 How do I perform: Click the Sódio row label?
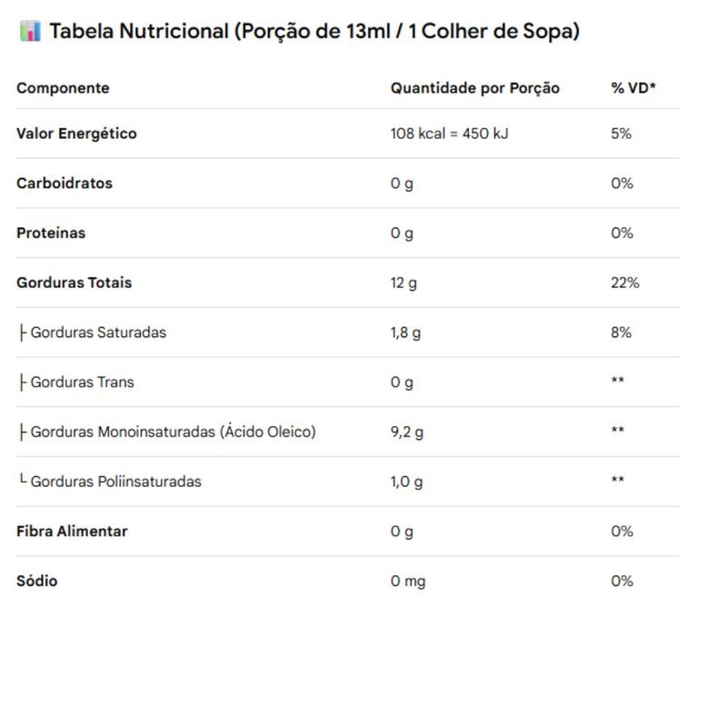coord(37,581)
